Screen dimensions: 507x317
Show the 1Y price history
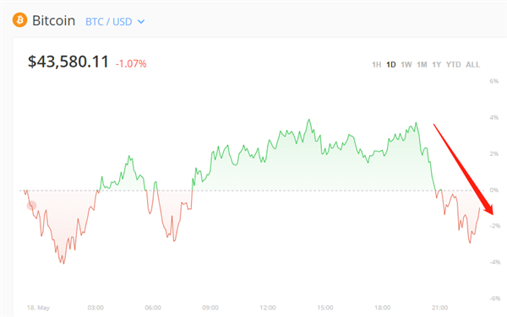(437, 65)
